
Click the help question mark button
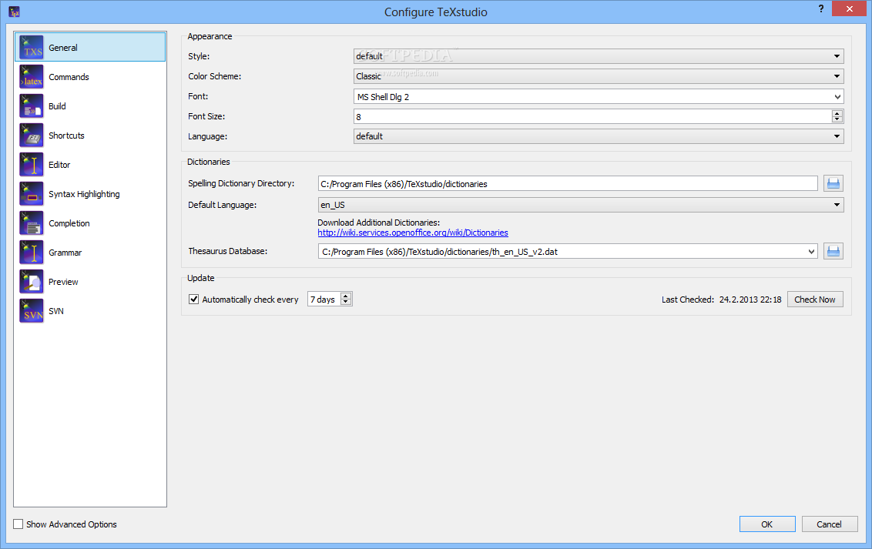821,8
